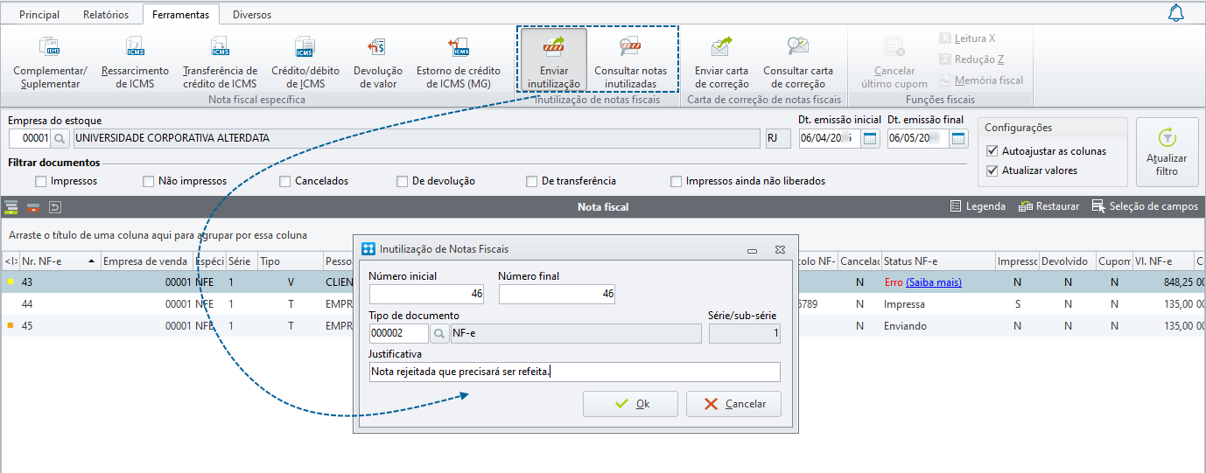This screenshot has width=1206, height=473.
Task: Click Redução Z fiscal function
Action: (971, 59)
